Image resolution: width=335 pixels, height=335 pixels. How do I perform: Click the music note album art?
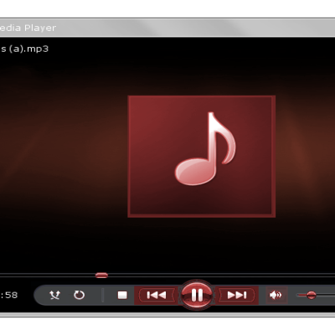tap(202, 157)
